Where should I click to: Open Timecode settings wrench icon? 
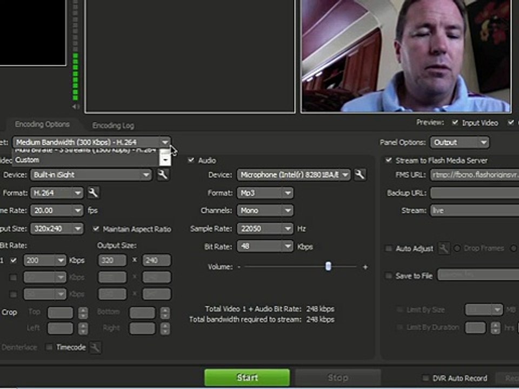(95, 347)
